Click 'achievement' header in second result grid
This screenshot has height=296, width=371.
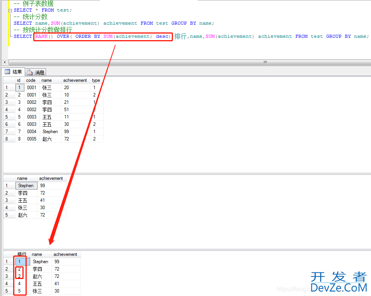pyautogui.click(x=51, y=178)
